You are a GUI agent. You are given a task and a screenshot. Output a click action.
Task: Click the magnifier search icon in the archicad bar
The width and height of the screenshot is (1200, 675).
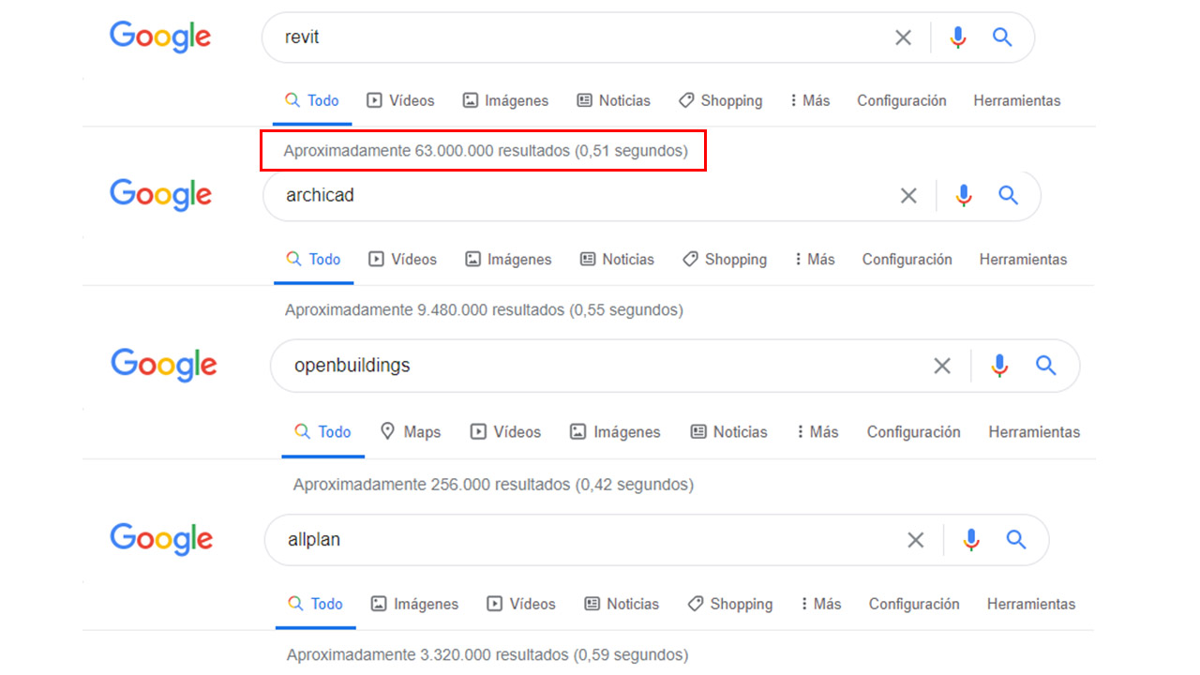[x=1008, y=196]
